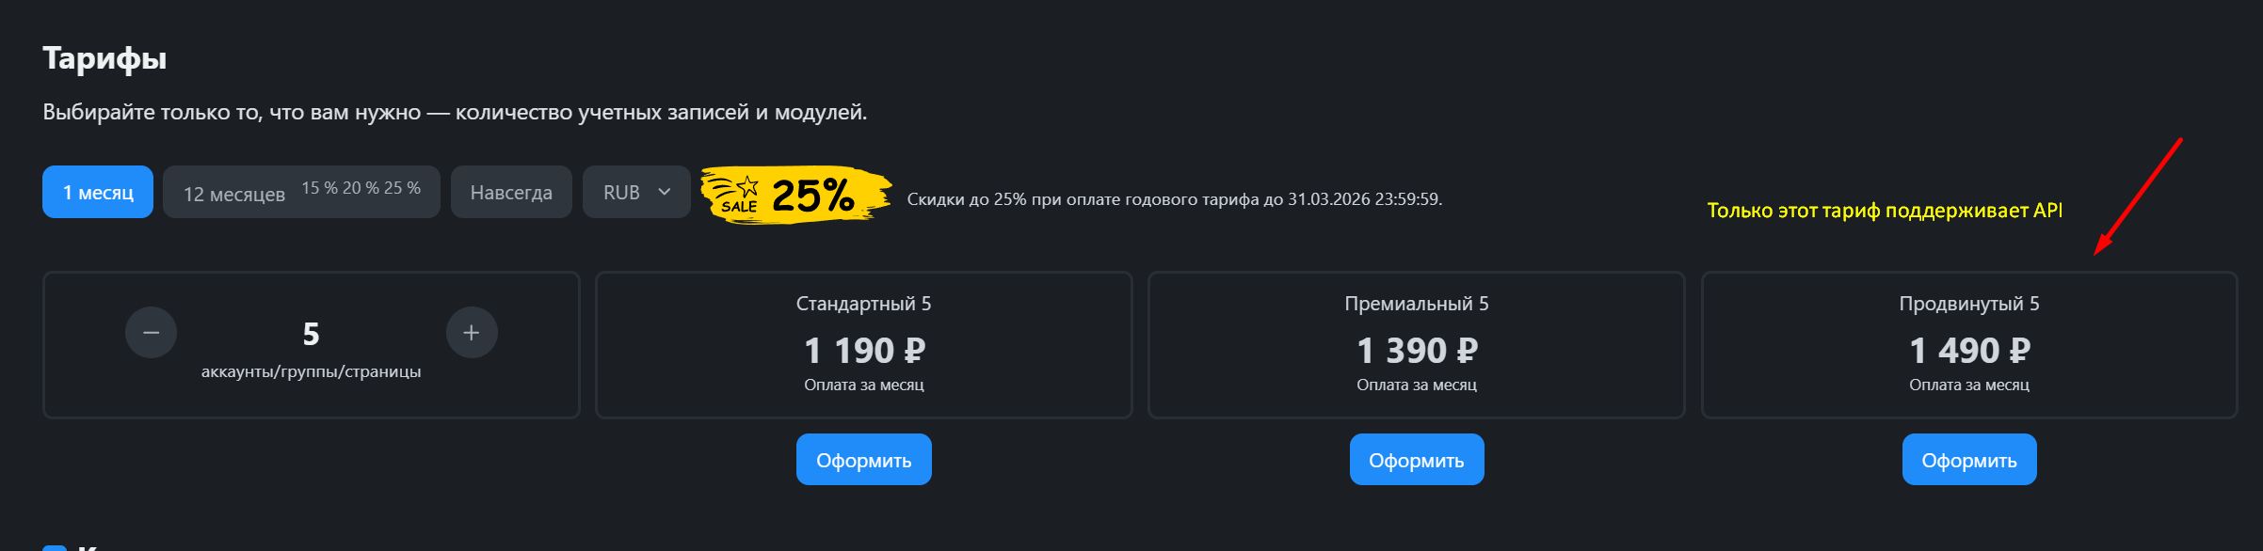
Task: Click the Тарифы page heading
Action: [104, 58]
